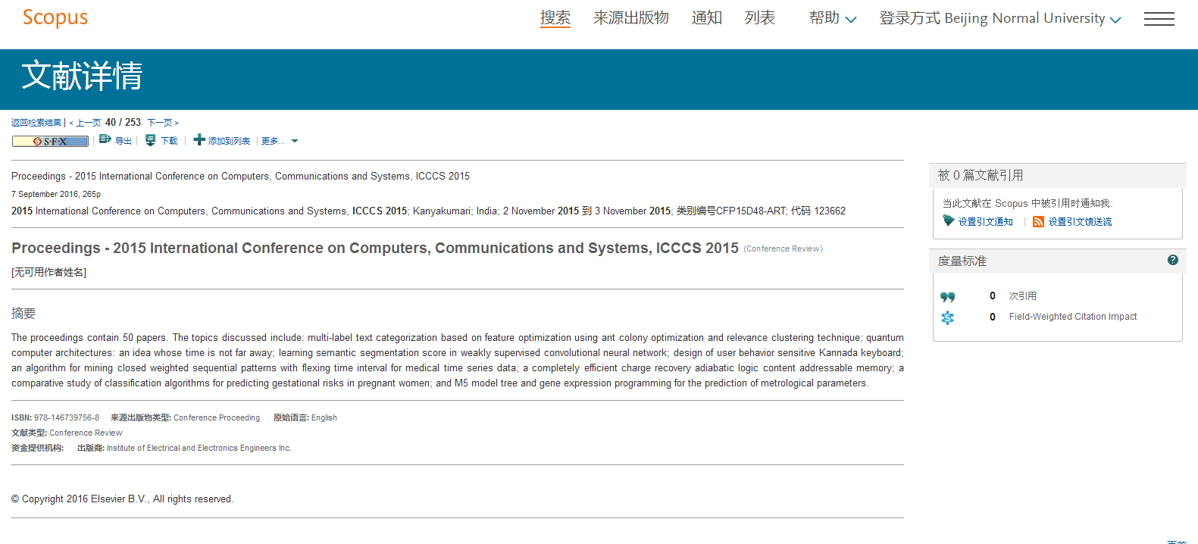The height and width of the screenshot is (544, 1198).
Task: Open the hamburger menu in the header
Action: (1159, 19)
